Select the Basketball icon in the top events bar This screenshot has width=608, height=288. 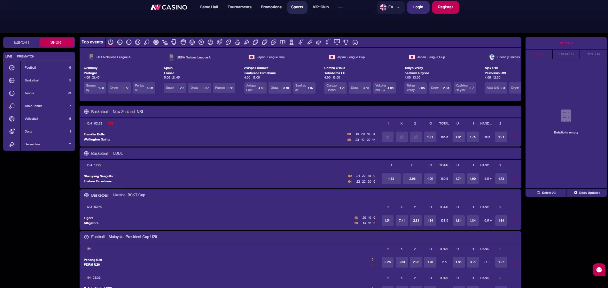[120, 42]
